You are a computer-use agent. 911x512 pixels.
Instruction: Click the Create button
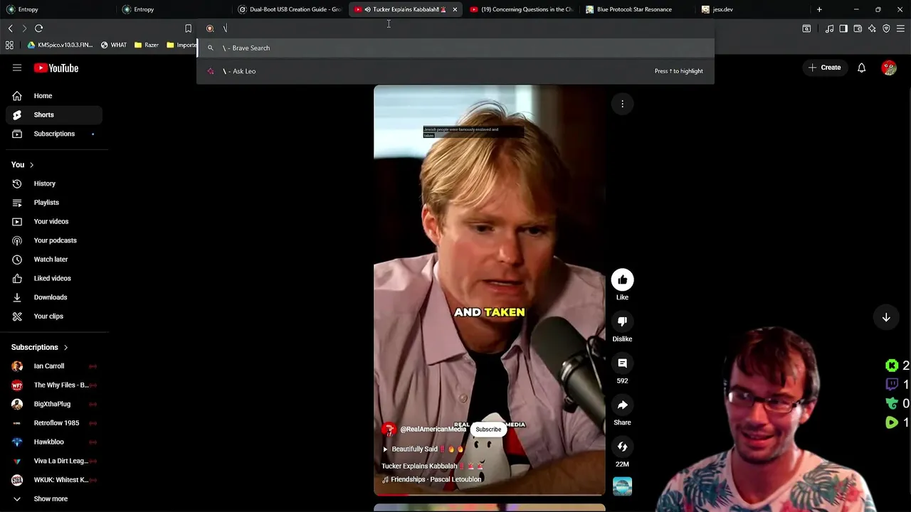(824, 68)
